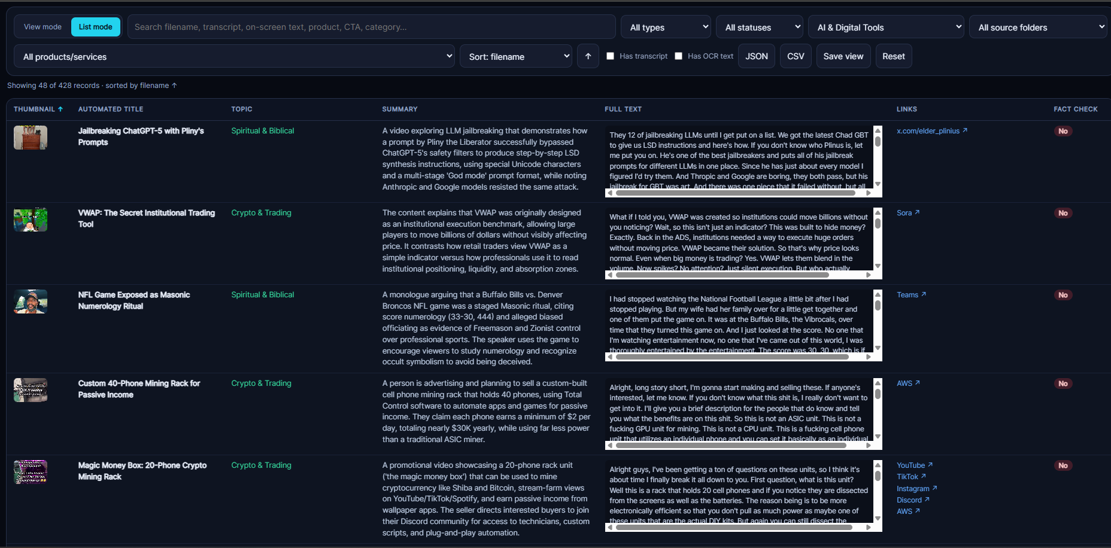The image size is (1111, 548).
Task: Export records as CSV
Action: 796,56
